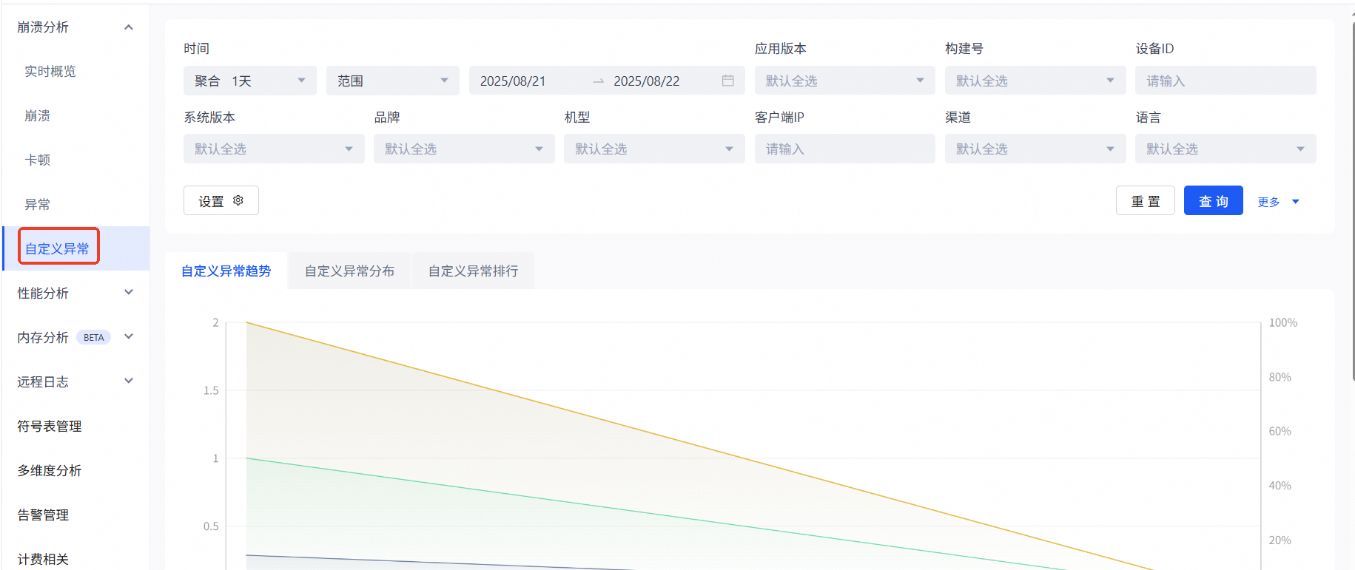
Task: Open the 机型 dropdown
Action: [654, 149]
